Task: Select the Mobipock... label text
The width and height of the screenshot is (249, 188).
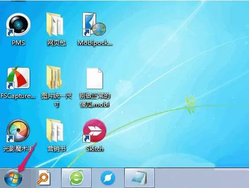Action: coord(95,43)
